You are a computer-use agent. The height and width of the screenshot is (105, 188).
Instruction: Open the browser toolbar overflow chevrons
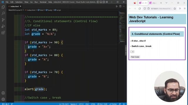pos(180,8)
